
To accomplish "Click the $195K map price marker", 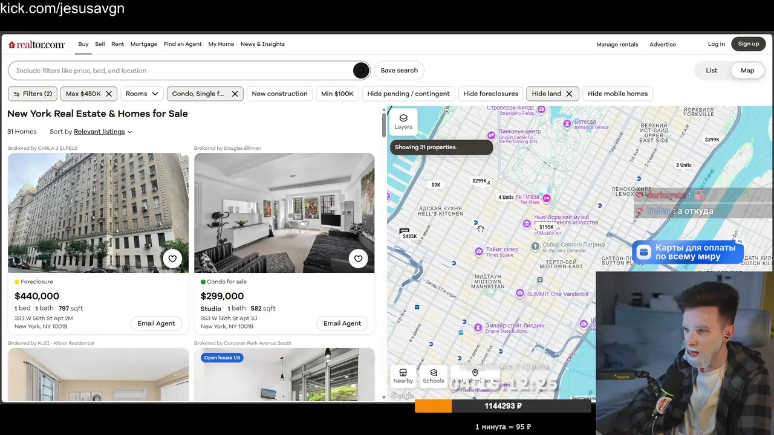I will point(546,227).
